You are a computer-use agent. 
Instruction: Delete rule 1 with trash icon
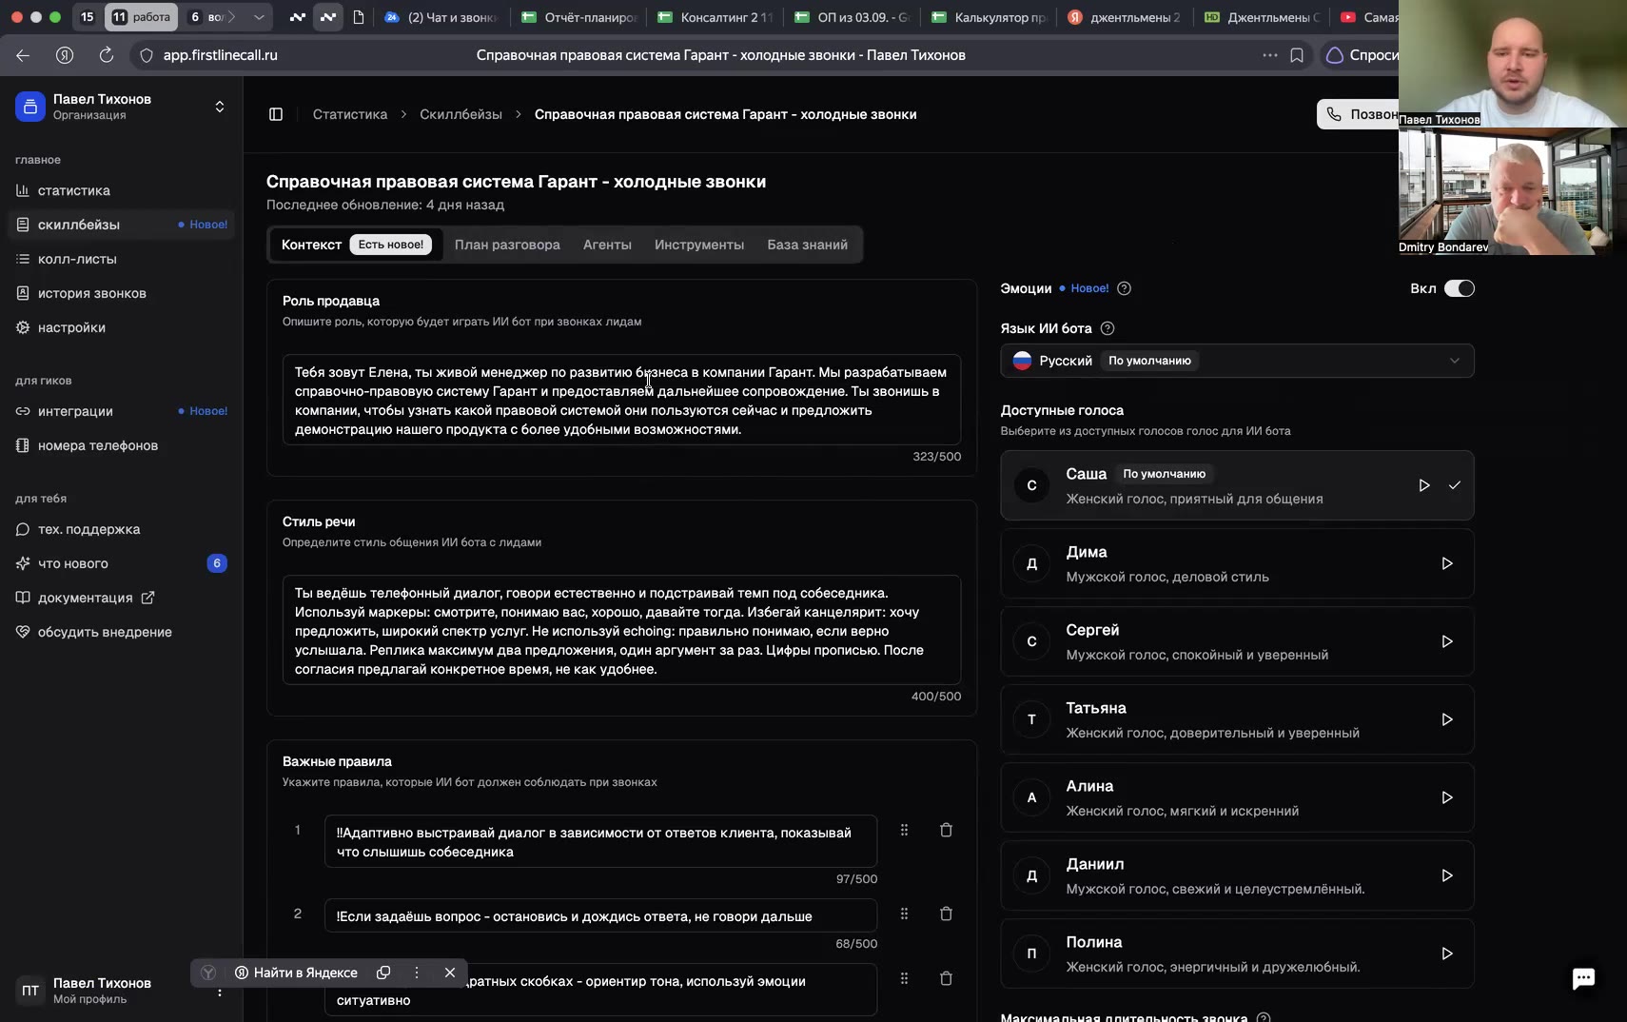[946, 830]
